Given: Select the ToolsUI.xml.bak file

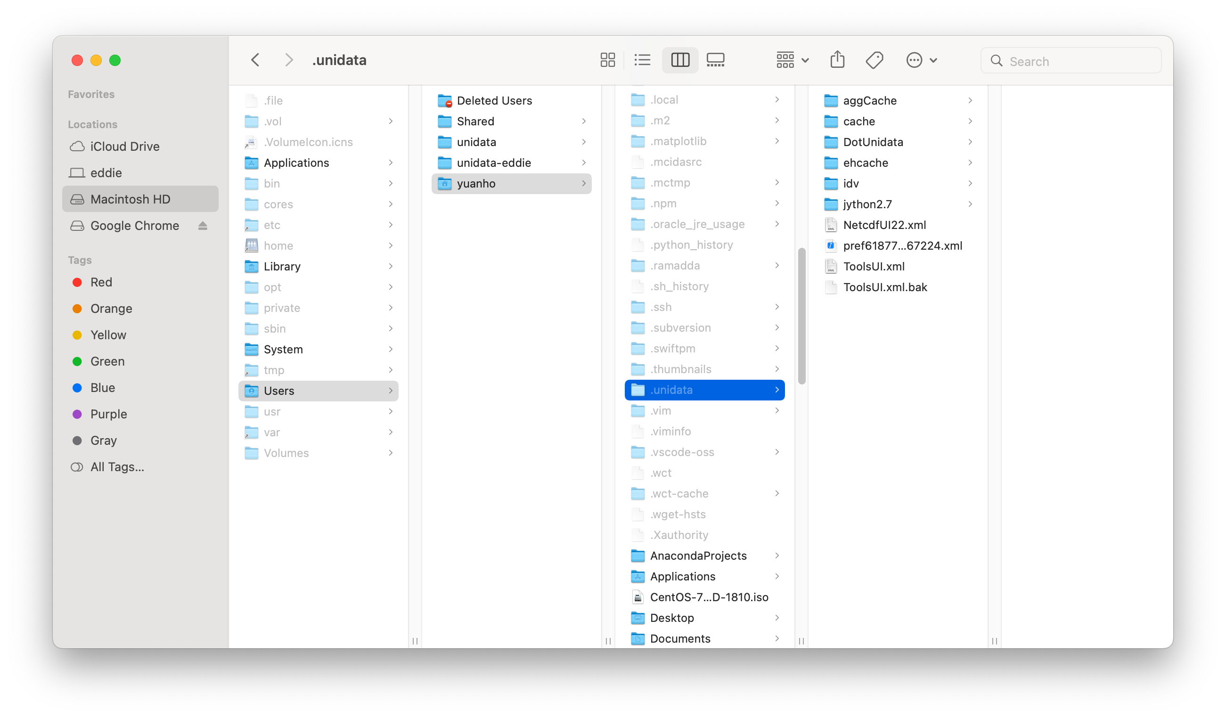Looking at the screenshot, I should coord(884,287).
